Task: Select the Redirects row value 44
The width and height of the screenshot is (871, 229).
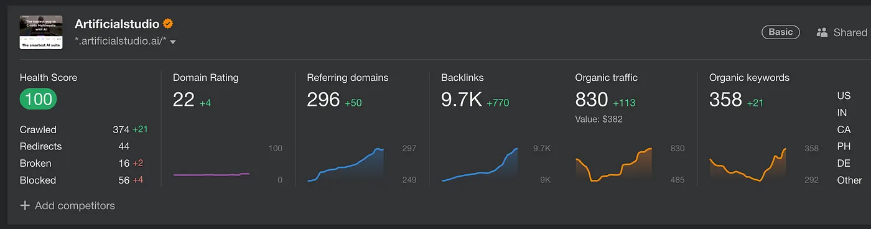Action: tap(124, 146)
